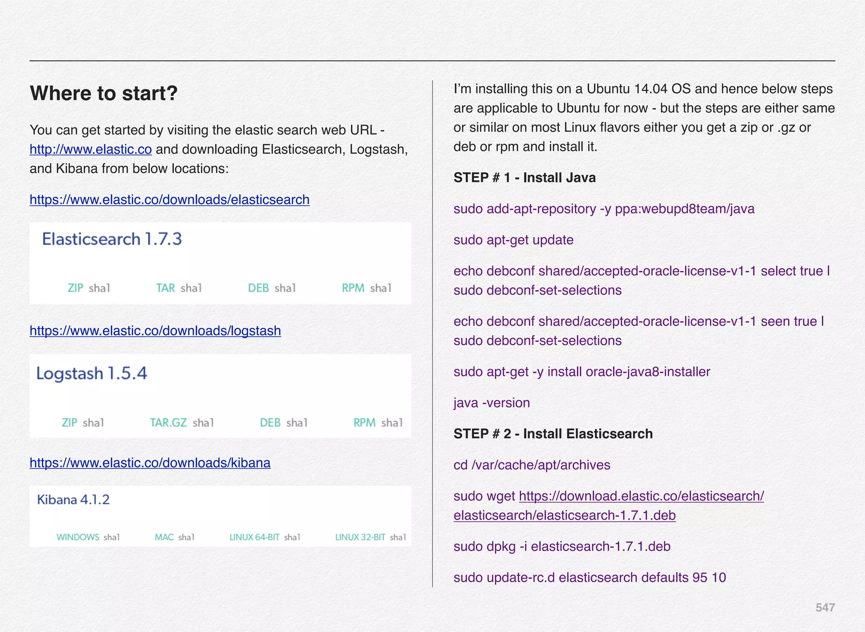The image size is (865, 632).
Task: Click 'sudo dpkg -i elasticsearch-1.7.1.deb' command
Action: [562, 547]
